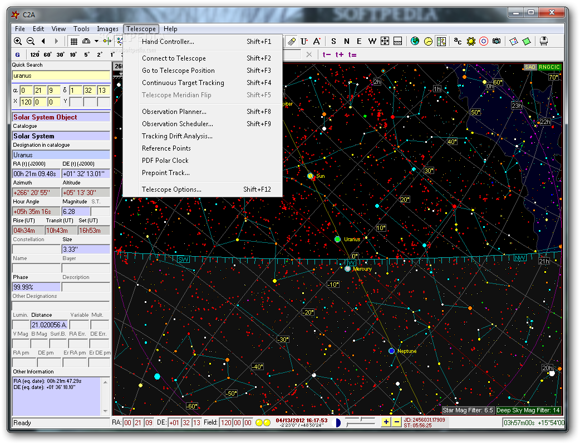Open the dropdown arrow beside the dome icon

96,41
